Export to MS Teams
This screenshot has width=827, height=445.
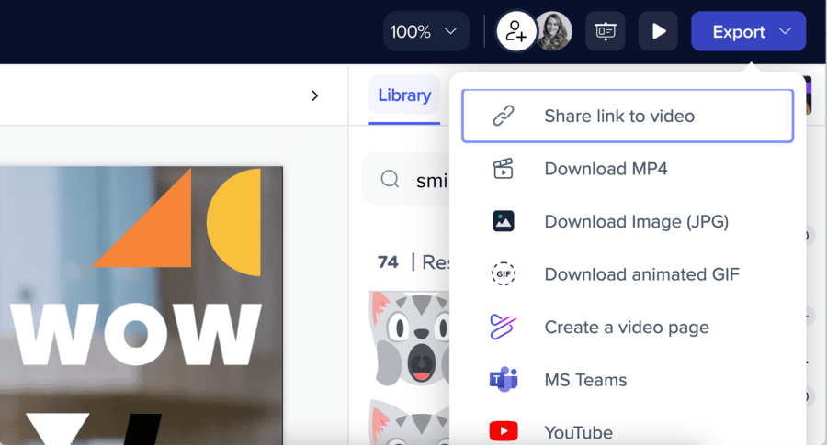[x=628, y=380]
